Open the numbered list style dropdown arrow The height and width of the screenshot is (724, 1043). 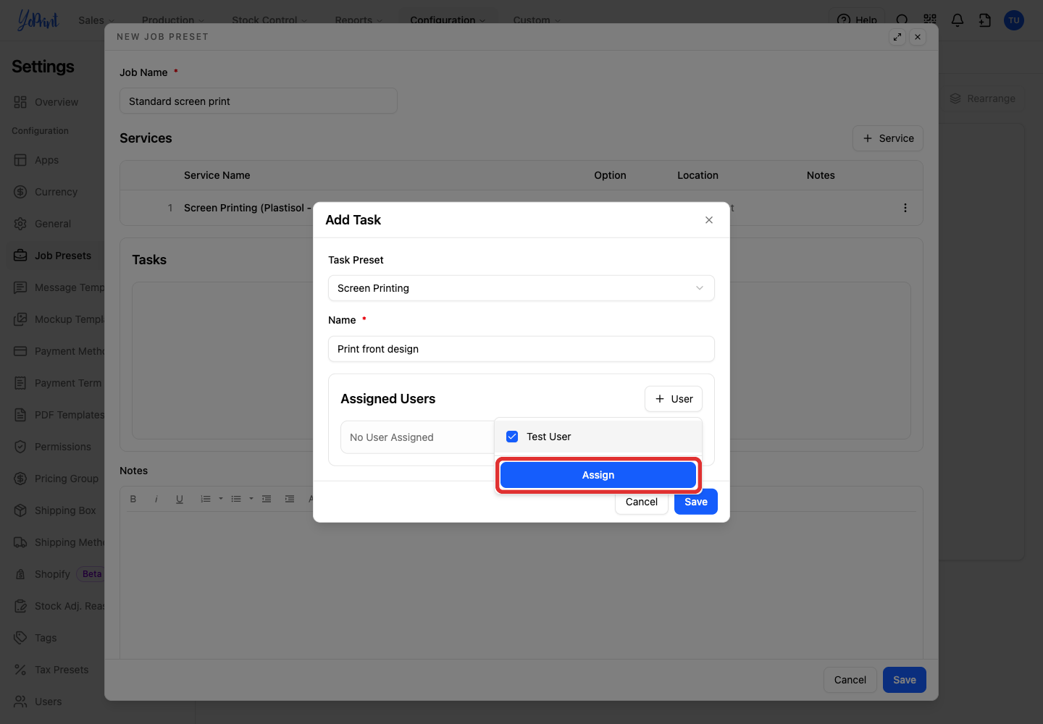tap(221, 499)
